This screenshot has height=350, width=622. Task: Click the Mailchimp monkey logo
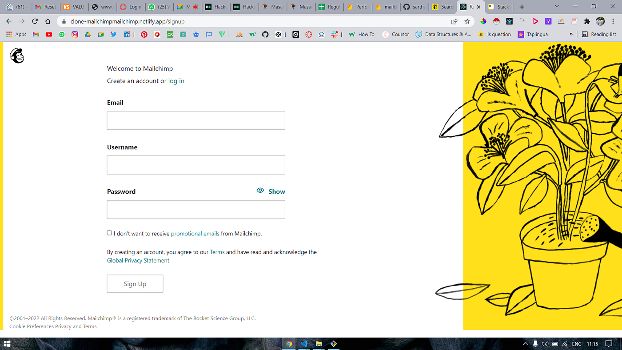(x=17, y=56)
